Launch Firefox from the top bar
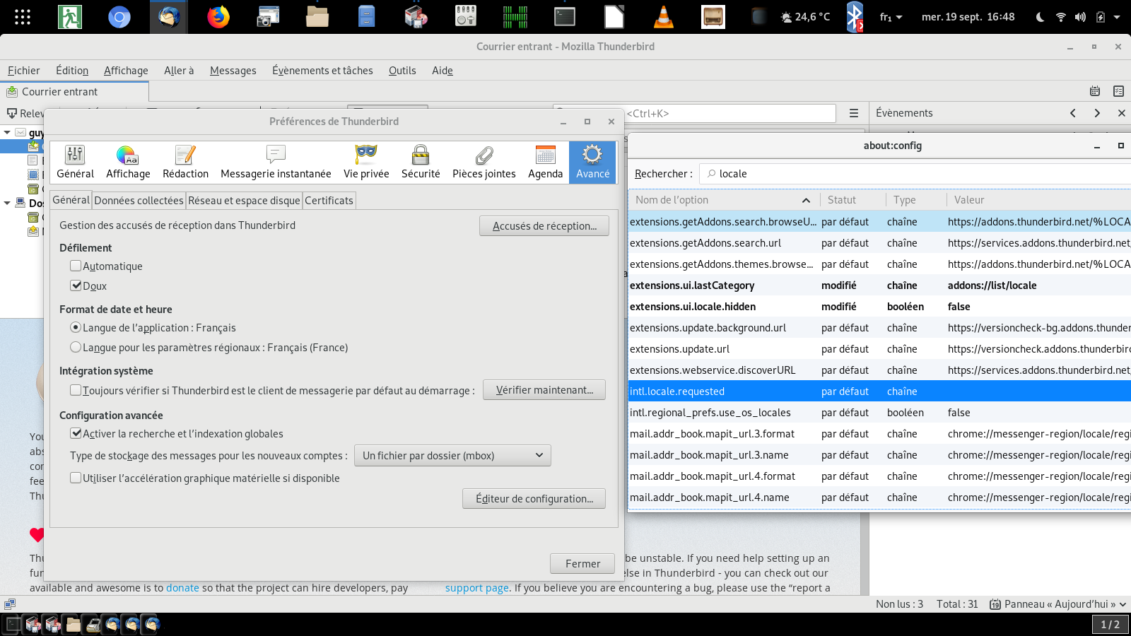The width and height of the screenshot is (1131, 636). (218, 17)
